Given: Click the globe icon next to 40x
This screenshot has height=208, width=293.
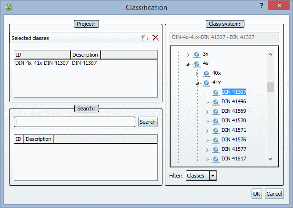Looking at the screenshot, I should click(x=206, y=73).
